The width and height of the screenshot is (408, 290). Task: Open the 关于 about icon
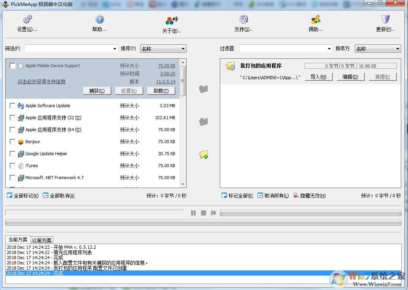[x=171, y=20]
